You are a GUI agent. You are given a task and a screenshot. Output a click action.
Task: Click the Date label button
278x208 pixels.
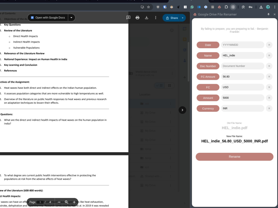pyautogui.click(x=208, y=45)
